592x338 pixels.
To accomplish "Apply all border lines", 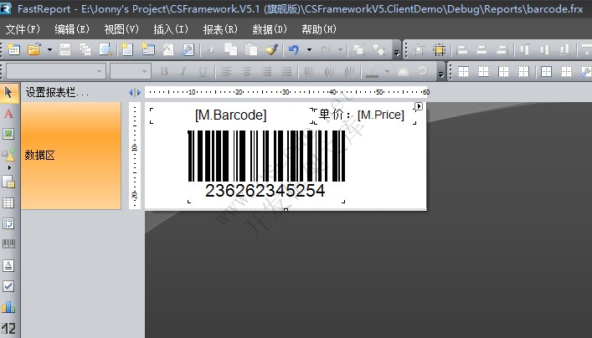I will pos(546,71).
